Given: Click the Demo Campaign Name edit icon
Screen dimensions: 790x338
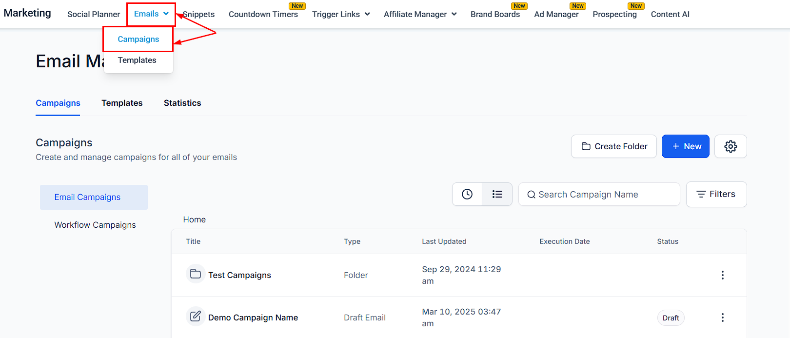Looking at the screenshot, I should [196, 317].
